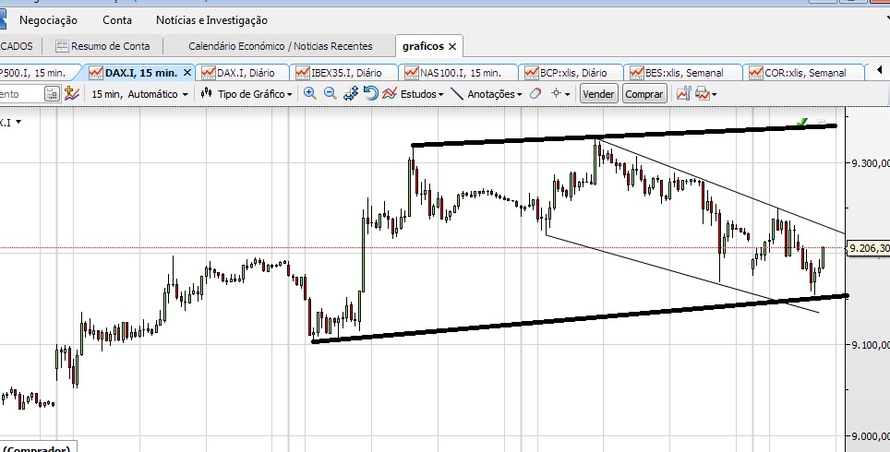
Task: Close the DAX.I 15 min. chart tab
Action: click(187, 73)
